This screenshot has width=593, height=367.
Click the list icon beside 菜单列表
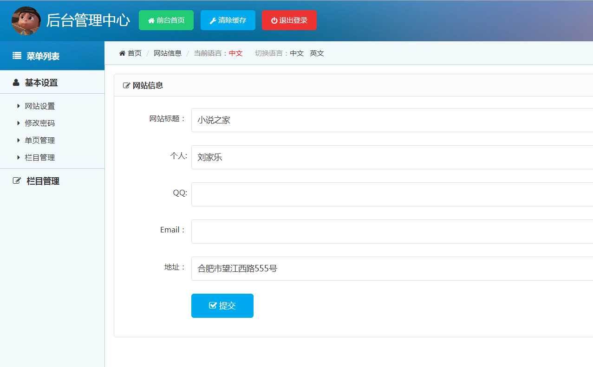(x=17, y=56)
